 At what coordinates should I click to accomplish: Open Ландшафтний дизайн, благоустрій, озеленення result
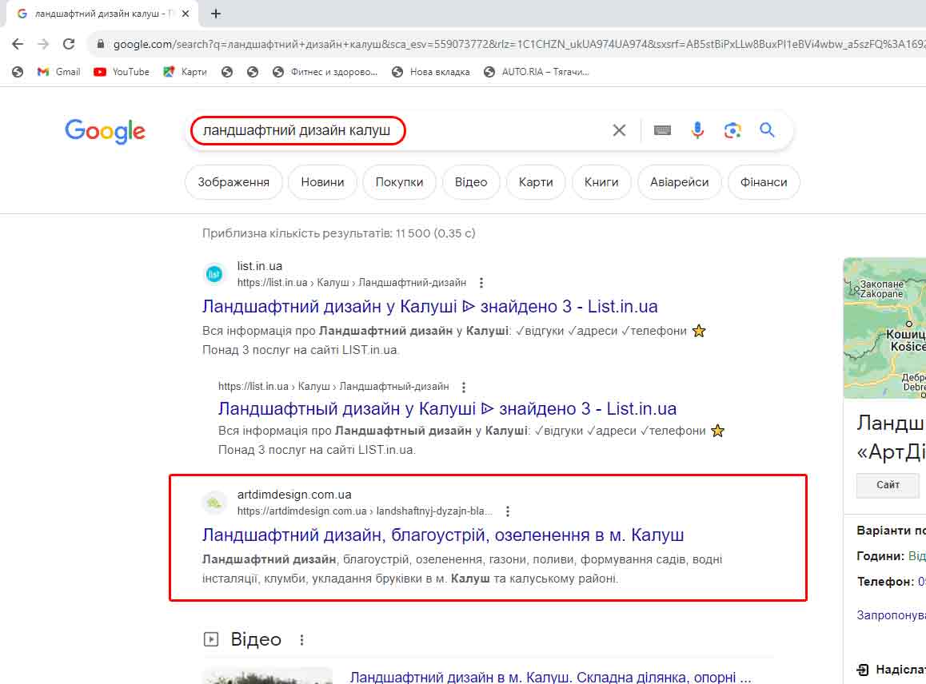(x=443, y=535)
